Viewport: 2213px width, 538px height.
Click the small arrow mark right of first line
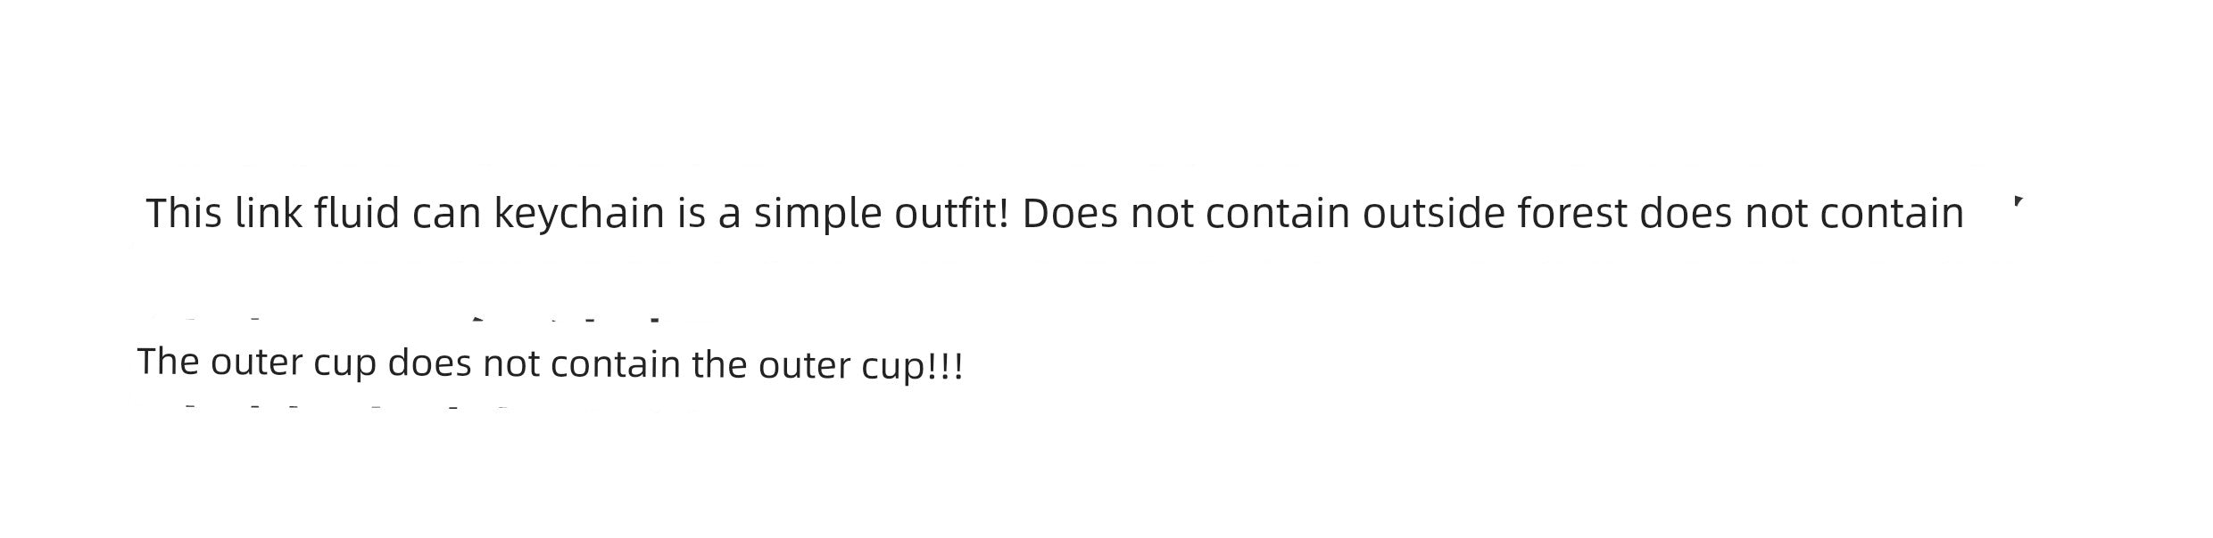tap(2019, 201)
